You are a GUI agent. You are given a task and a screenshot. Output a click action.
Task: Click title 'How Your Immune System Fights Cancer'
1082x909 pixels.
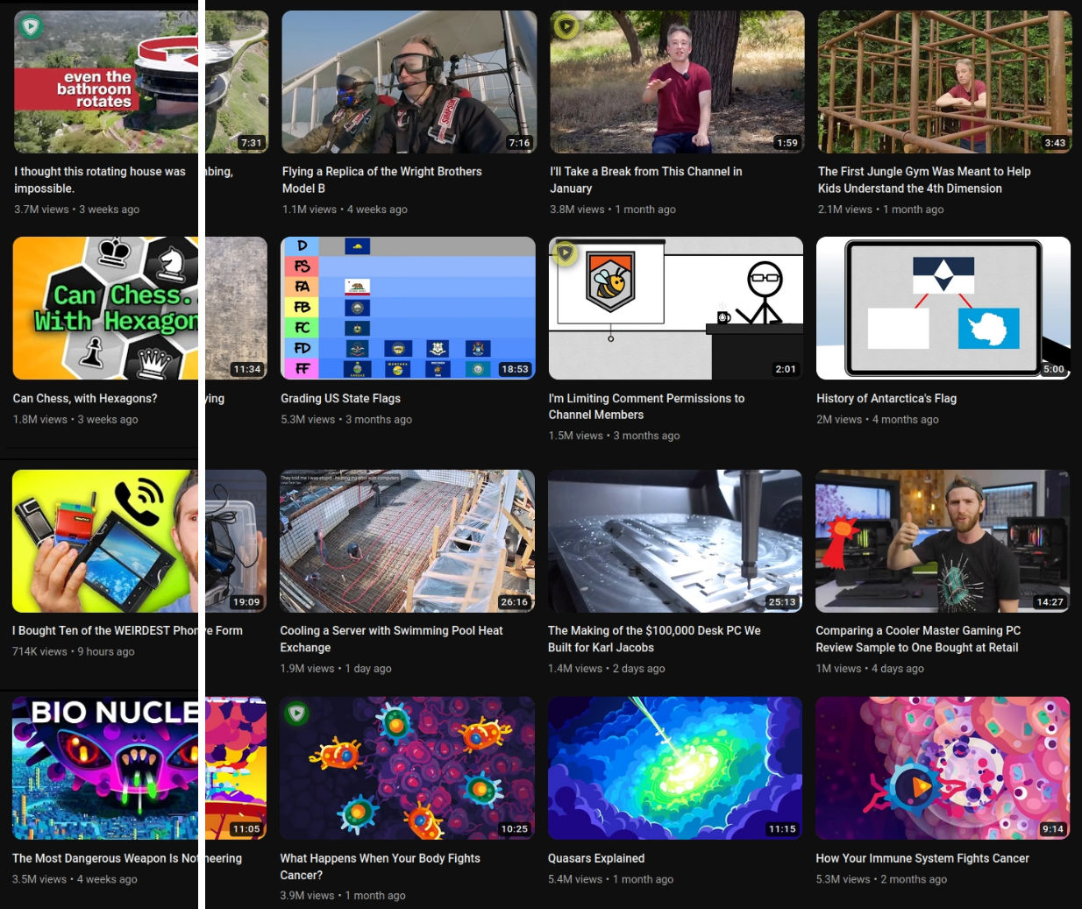click(x=922, y=858)
